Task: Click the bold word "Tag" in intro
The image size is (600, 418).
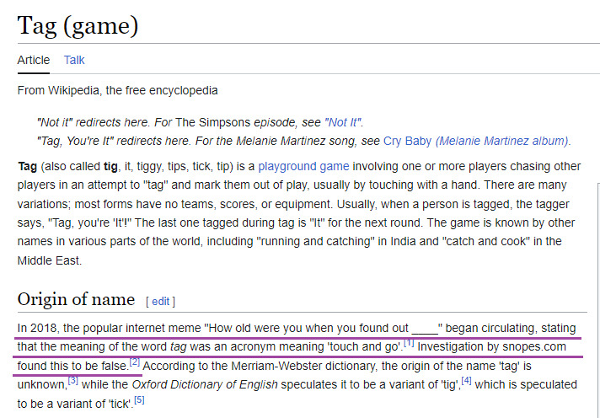Action: (x=27, y=166)
